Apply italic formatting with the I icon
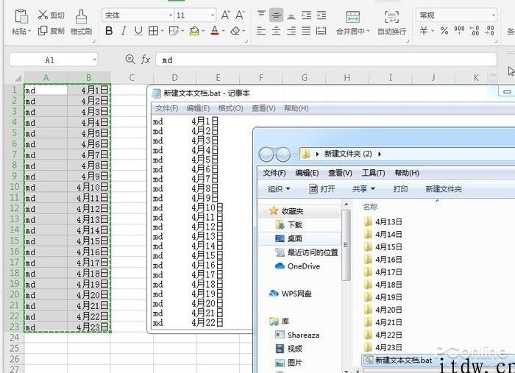Viewport: 515px width, 373px height. 124,31
